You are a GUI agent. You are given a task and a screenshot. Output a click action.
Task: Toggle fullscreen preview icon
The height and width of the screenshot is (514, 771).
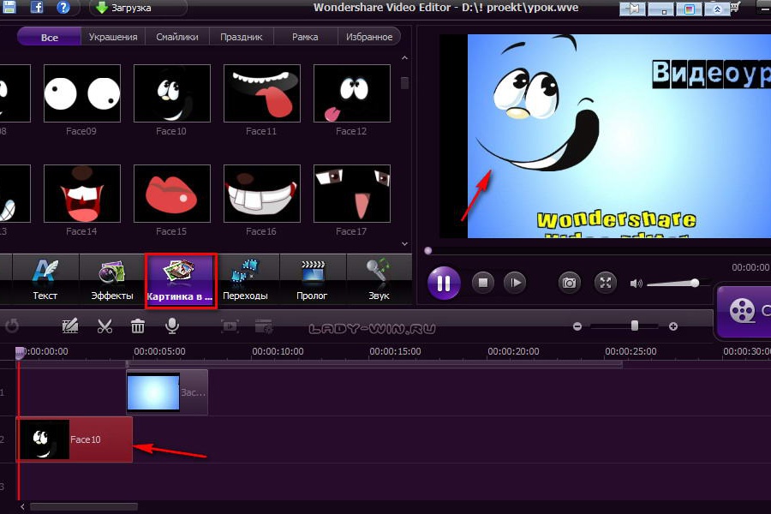pyautogui.click(x=606, y=283)
